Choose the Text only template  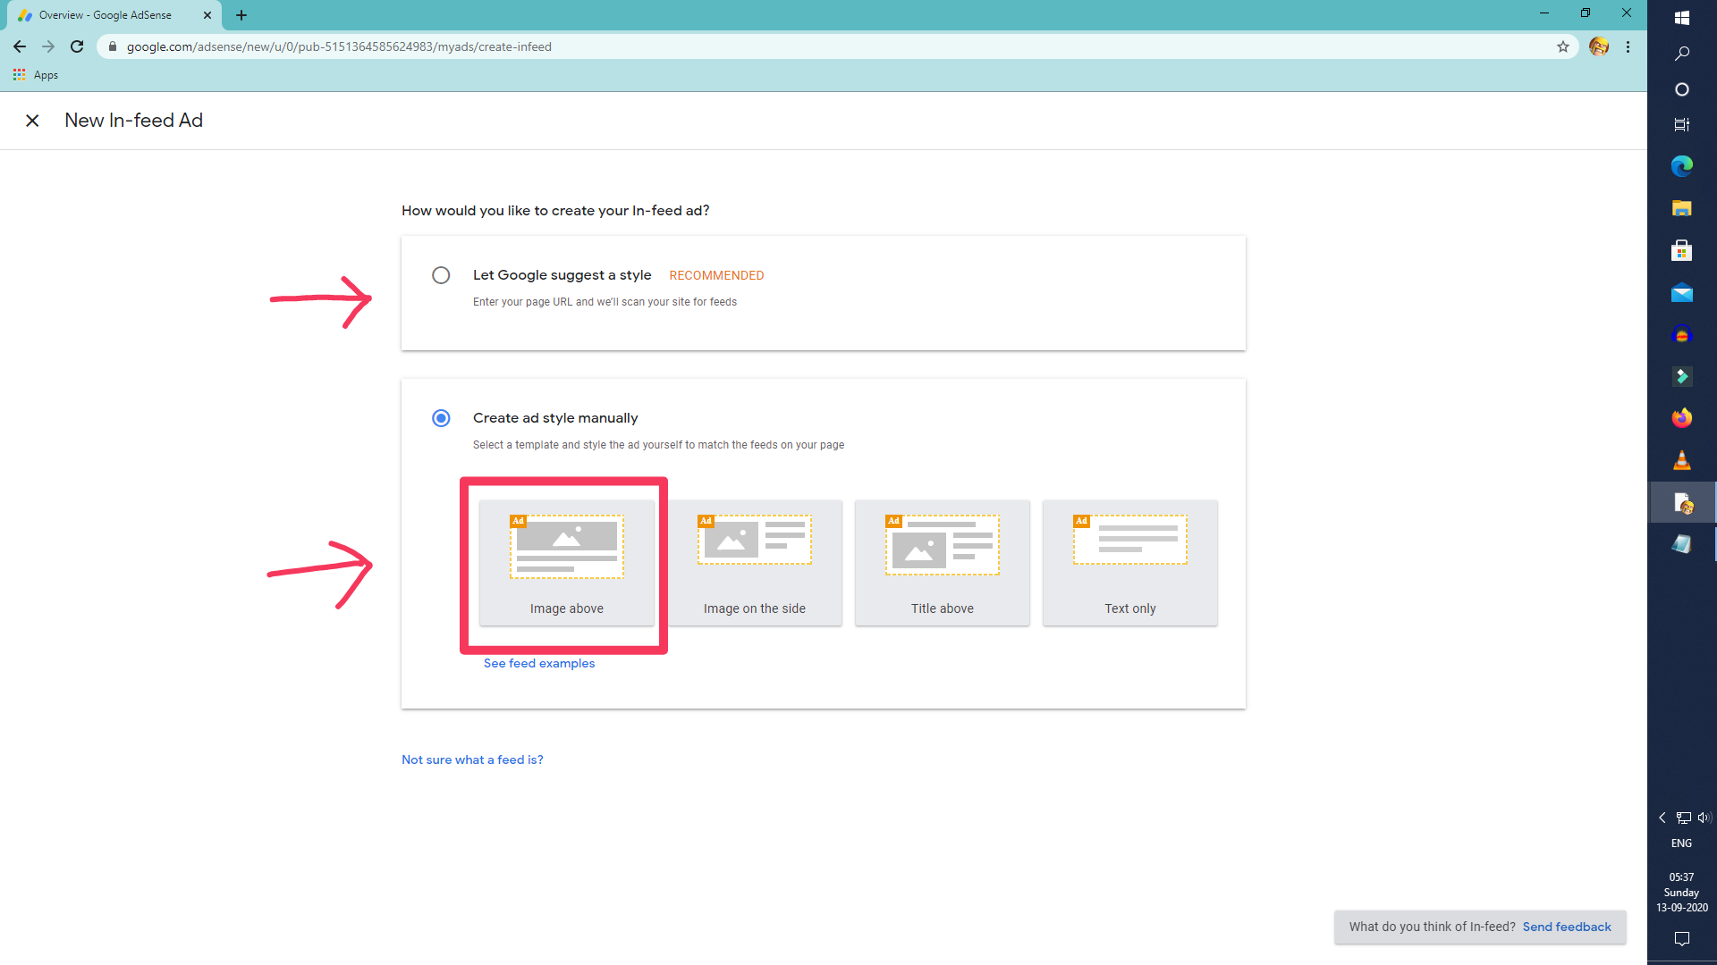click(x=1129, y=563)
